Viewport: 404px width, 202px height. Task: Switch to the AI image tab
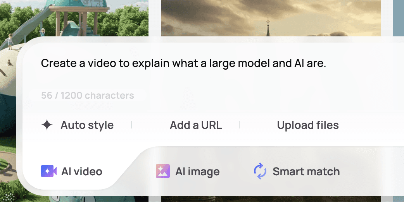coord(188,171)
